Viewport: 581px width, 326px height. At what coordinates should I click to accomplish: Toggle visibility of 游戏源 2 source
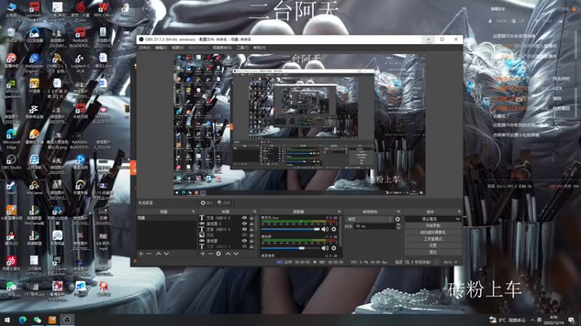244,224
